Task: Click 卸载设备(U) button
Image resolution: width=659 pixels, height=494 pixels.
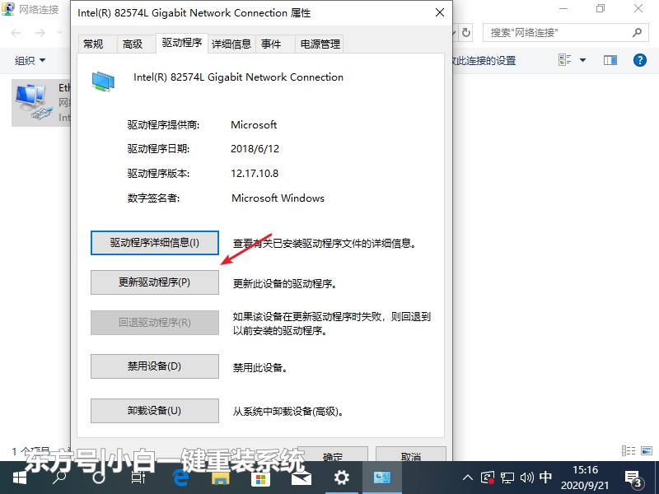Action: (x=155, y=410)
